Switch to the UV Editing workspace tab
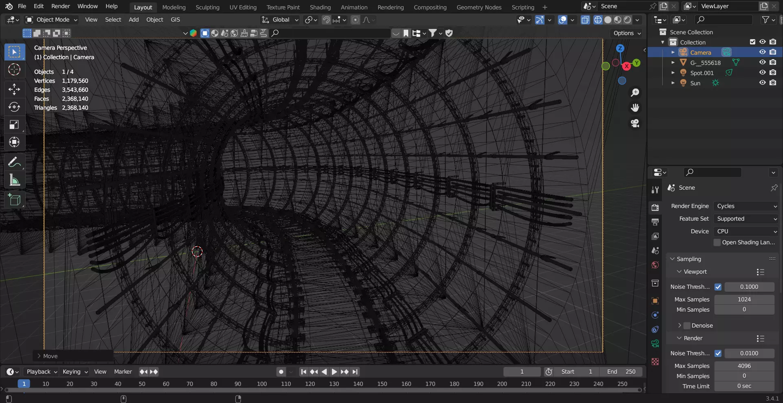The height and width of the screenshot is (403, 783). (x=243, y=7)
